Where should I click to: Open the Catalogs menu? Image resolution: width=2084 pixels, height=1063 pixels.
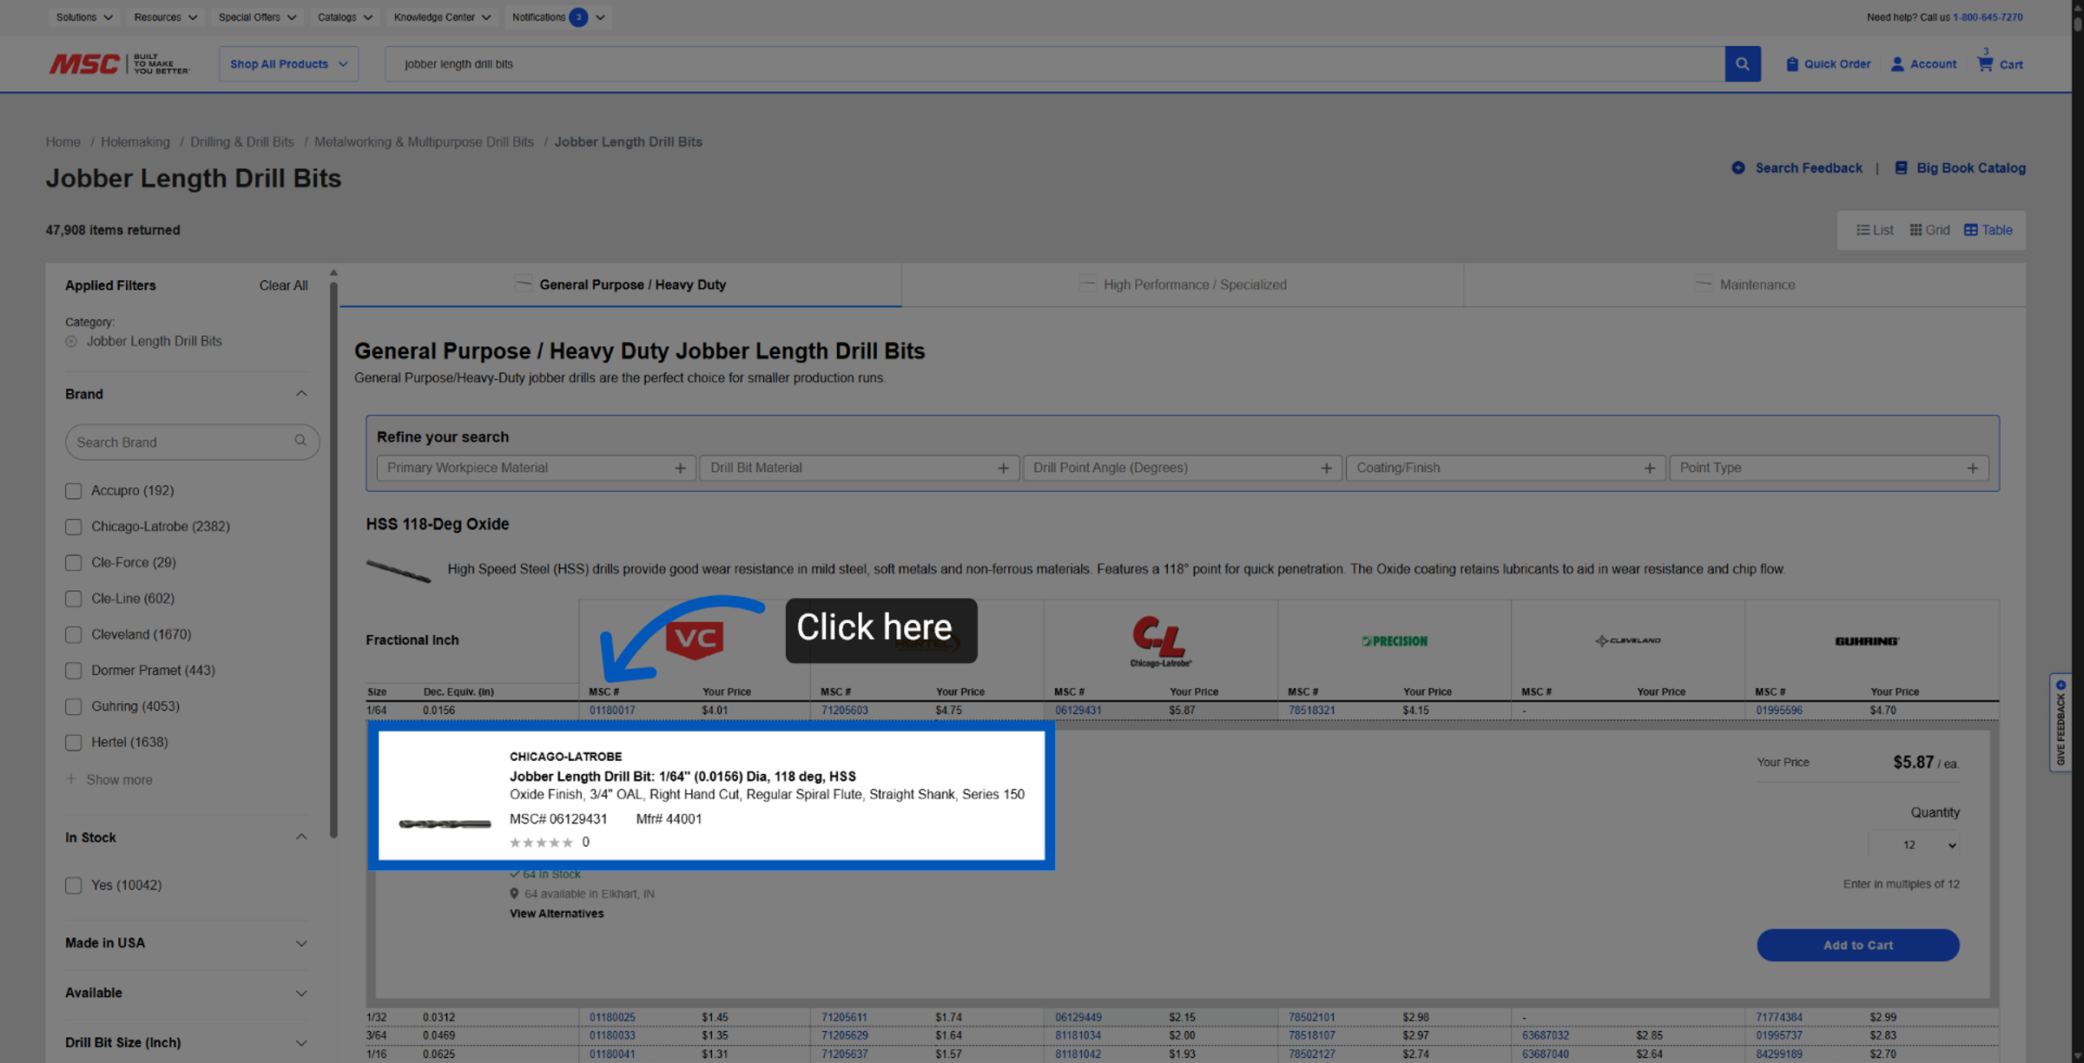(345, 17)
